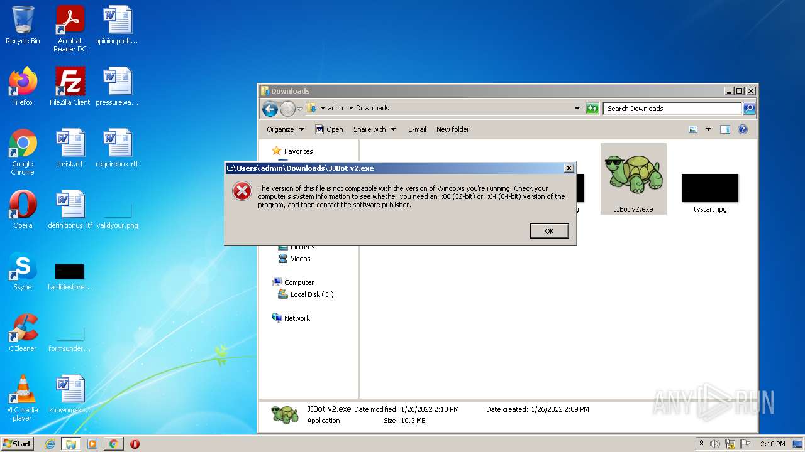Image resolution: width=805 pixels, height=452 pixels.
Task: Click the Search Downloads field
Action: pyautogui.click(x=672, y=109)
